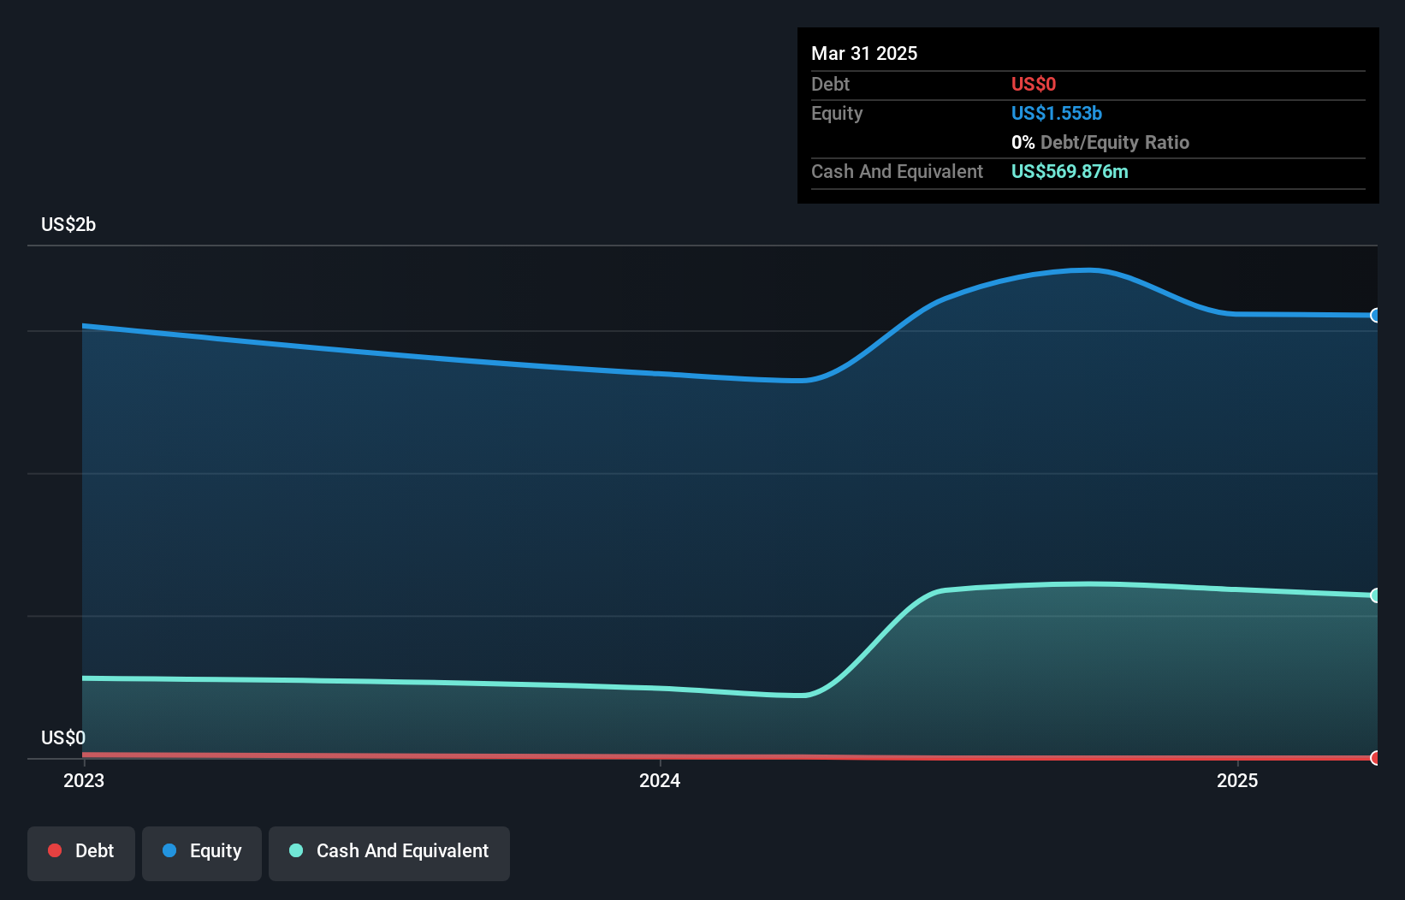Click the teal Cash And Equivalent legend dot
Viewport: 1405px width, 900px height.
click(294, 850)
